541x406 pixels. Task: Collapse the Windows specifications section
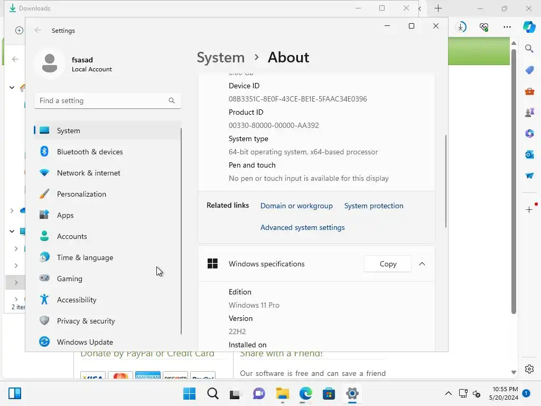[x=422, y=264]
